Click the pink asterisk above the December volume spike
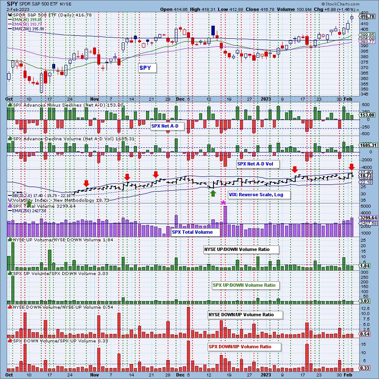Screen dimensions: 379x379 [x=223, y=203]
